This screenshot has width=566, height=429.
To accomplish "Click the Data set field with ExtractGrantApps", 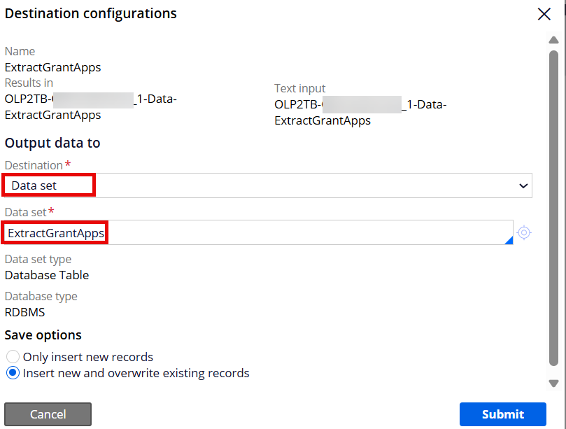I will click(257, 232).
